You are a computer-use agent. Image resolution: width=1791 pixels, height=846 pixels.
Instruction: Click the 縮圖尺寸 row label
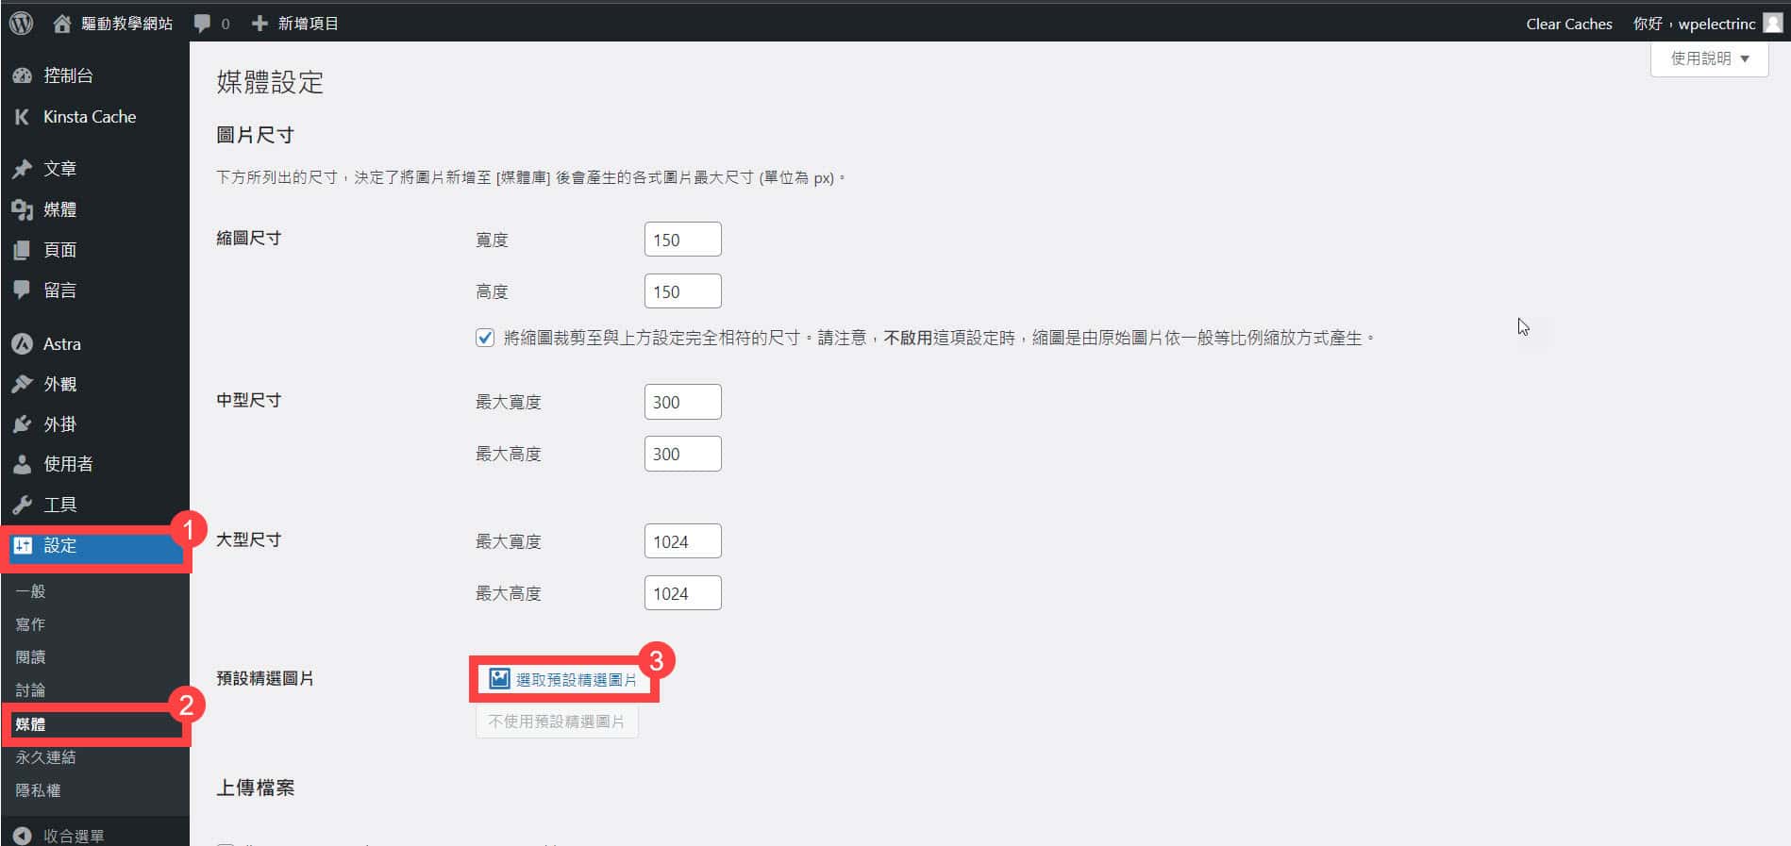coord(248,239)
